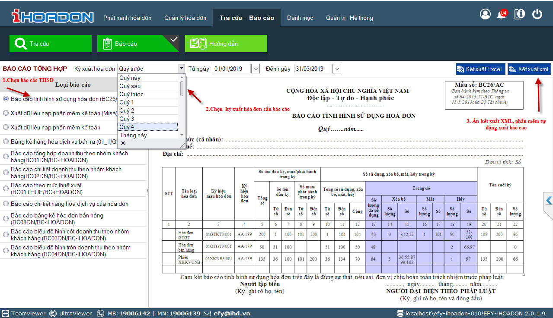
Task: Click the Loại báo cáo header
Action: click(74, 85)
